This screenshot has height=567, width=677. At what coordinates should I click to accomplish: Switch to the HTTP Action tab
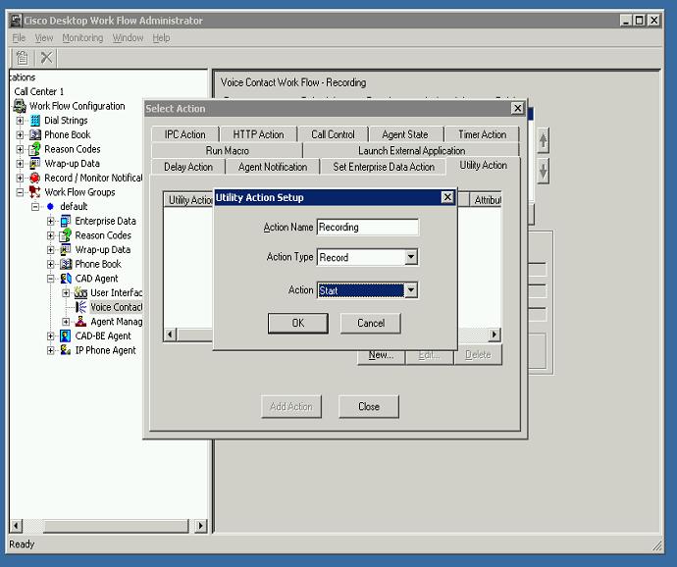[258, 134]
